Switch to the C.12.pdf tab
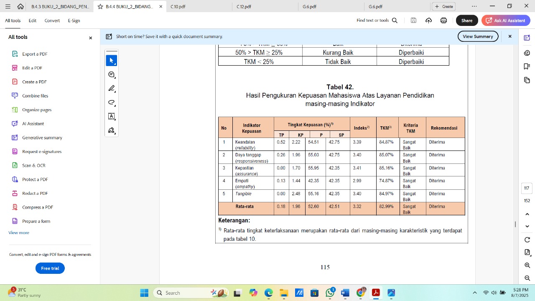This screenshot has width=535, height=301. (x=244, y=7)
